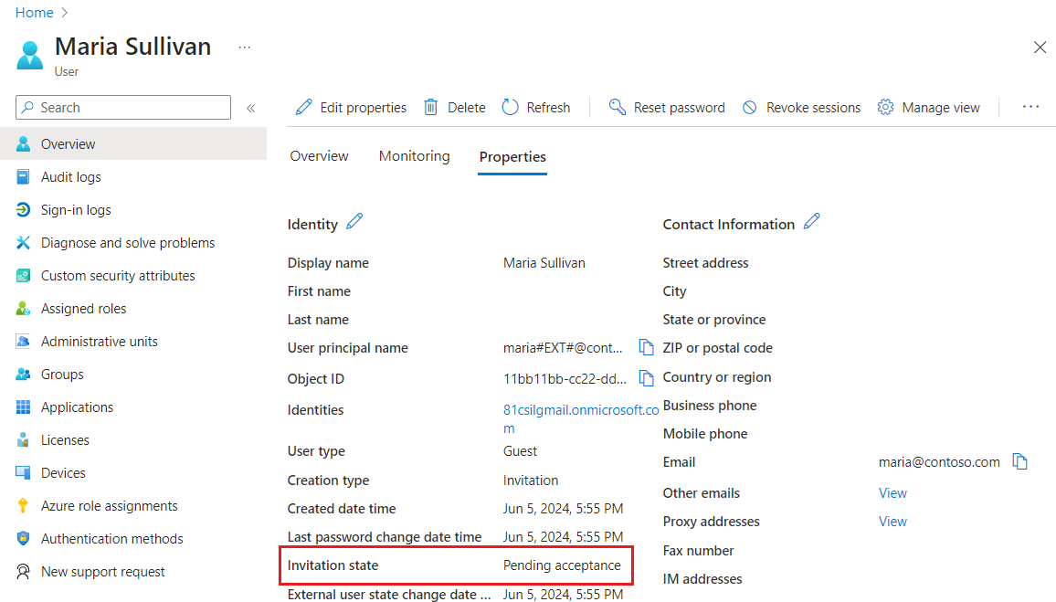
Task: Collapse the left sidebar
Action: (251, 107)
